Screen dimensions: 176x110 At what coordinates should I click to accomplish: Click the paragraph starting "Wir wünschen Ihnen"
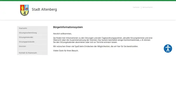point(96,46)
